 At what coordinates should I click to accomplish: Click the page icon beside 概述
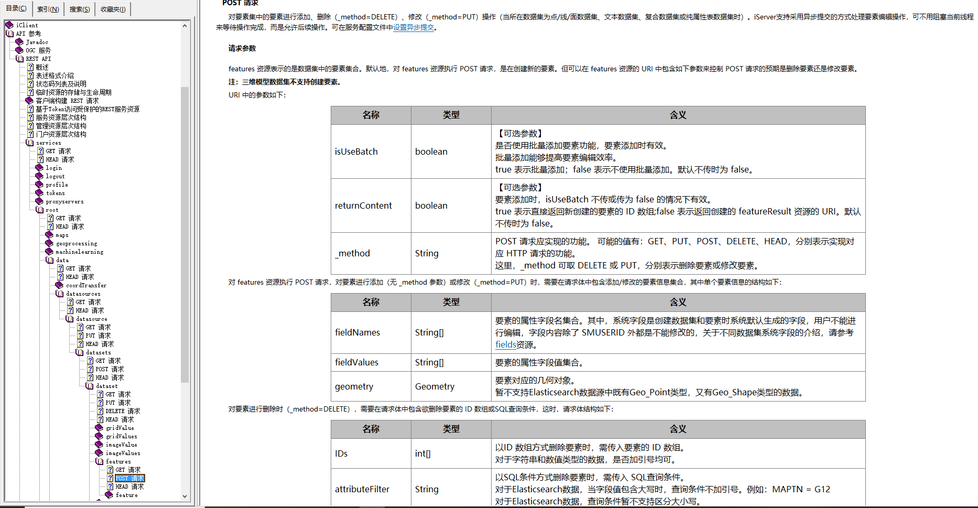click(x=30, y=67)
